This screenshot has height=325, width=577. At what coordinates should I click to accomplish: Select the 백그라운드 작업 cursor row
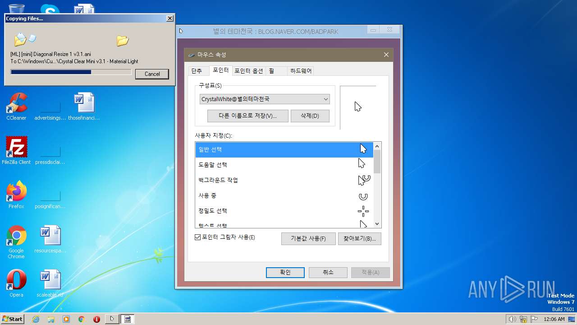click(284, 180)
